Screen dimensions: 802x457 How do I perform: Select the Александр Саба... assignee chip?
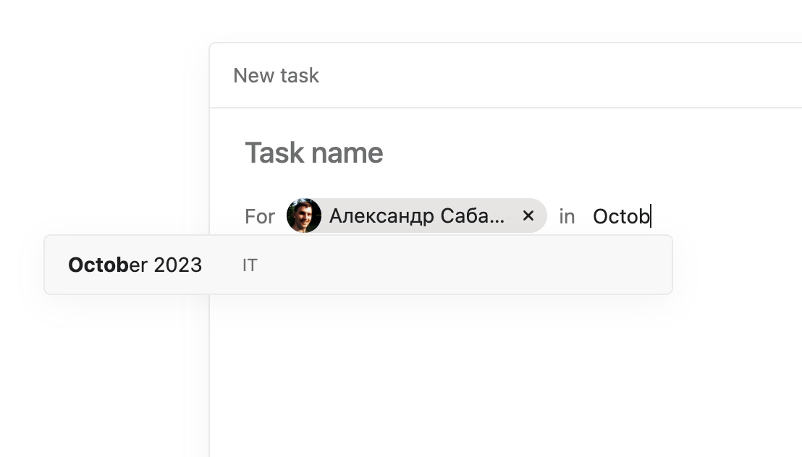[416, 215]
